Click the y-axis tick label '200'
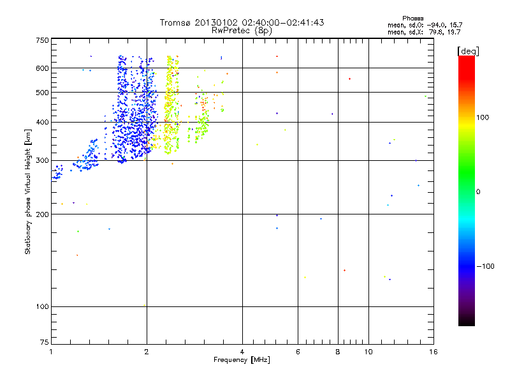 pyautogui.click(x=42, y=214)
